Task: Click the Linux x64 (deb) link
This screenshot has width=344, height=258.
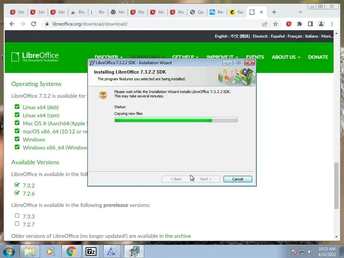Action: pos(41,107)
